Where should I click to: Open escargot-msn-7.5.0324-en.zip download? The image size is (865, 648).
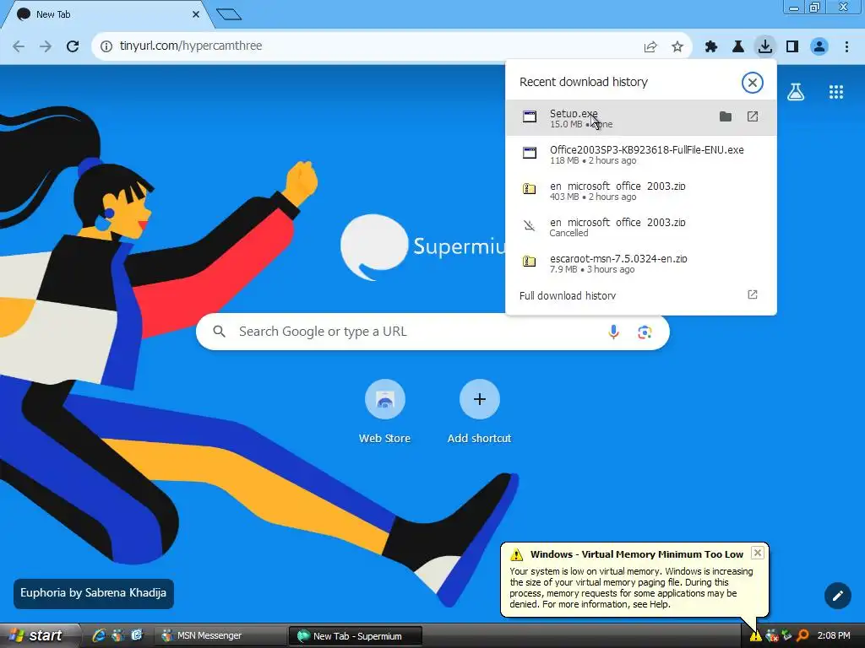pyautogui.click(x=640, y=263)
